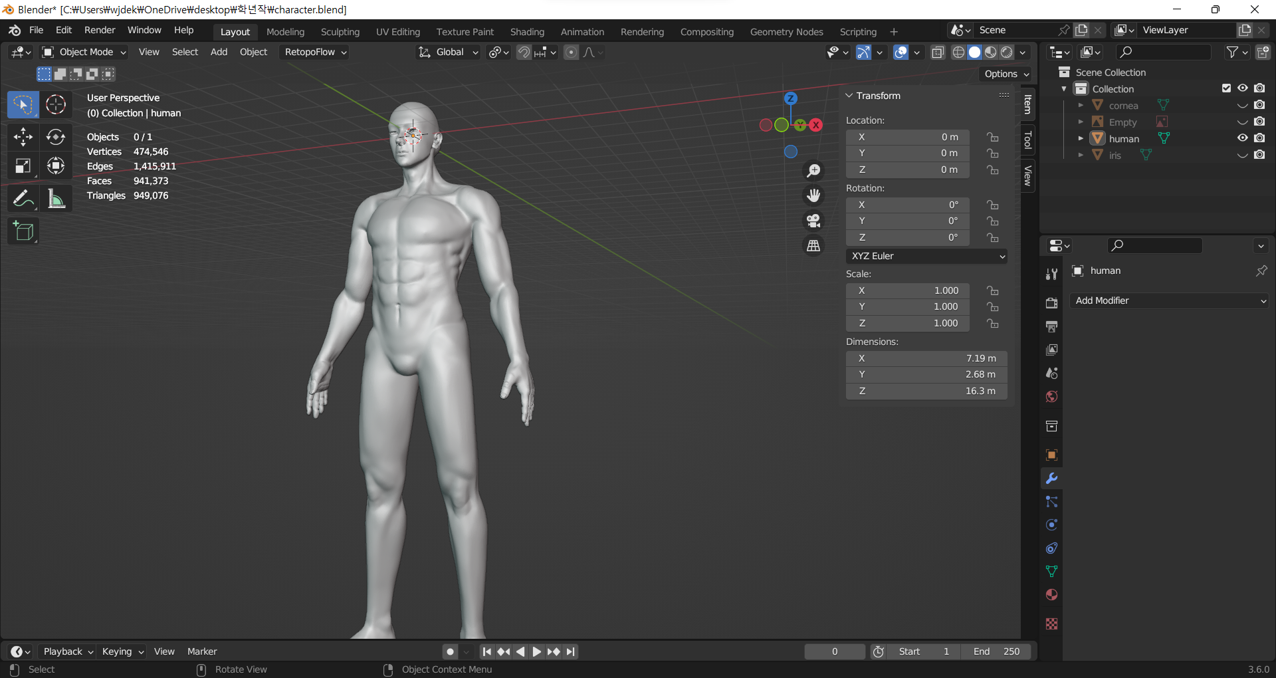
Task: Open the Physics Properties tab
Action: (1051, 524)
